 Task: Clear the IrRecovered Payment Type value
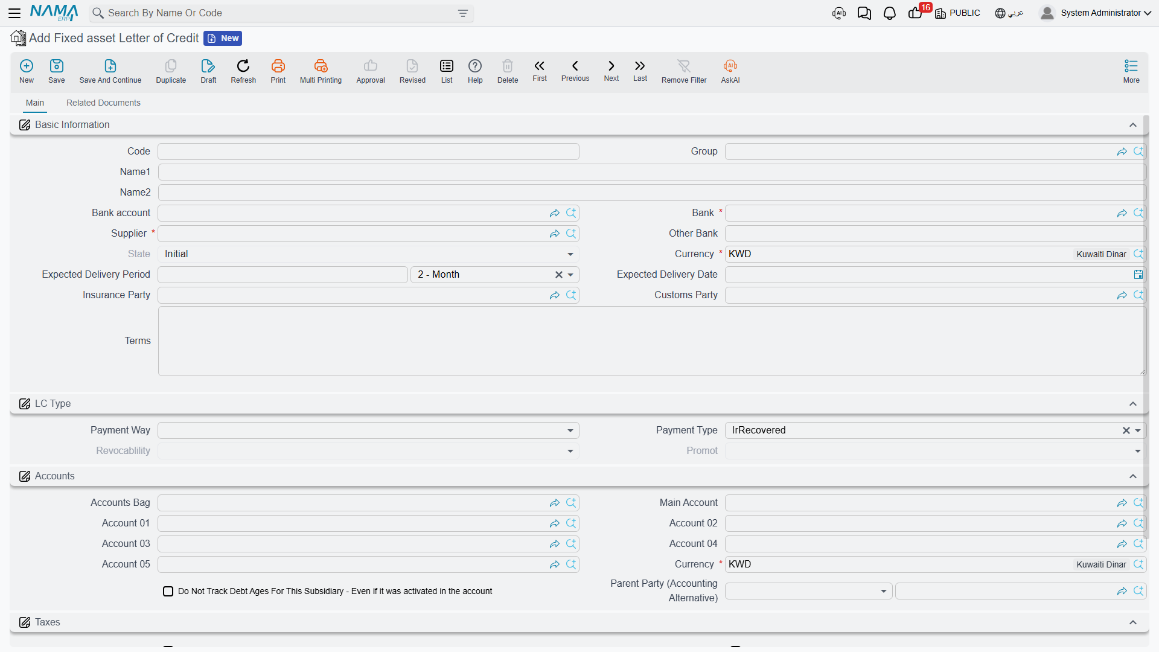(1126, 430)
